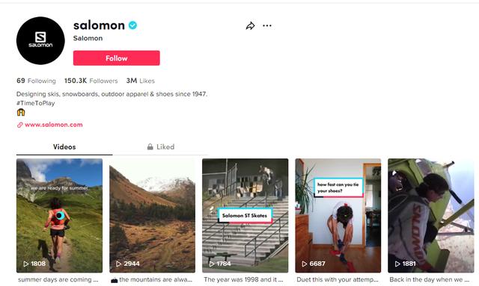
Task: Open the Salomon ST Skates video
Action: point(245,216)
